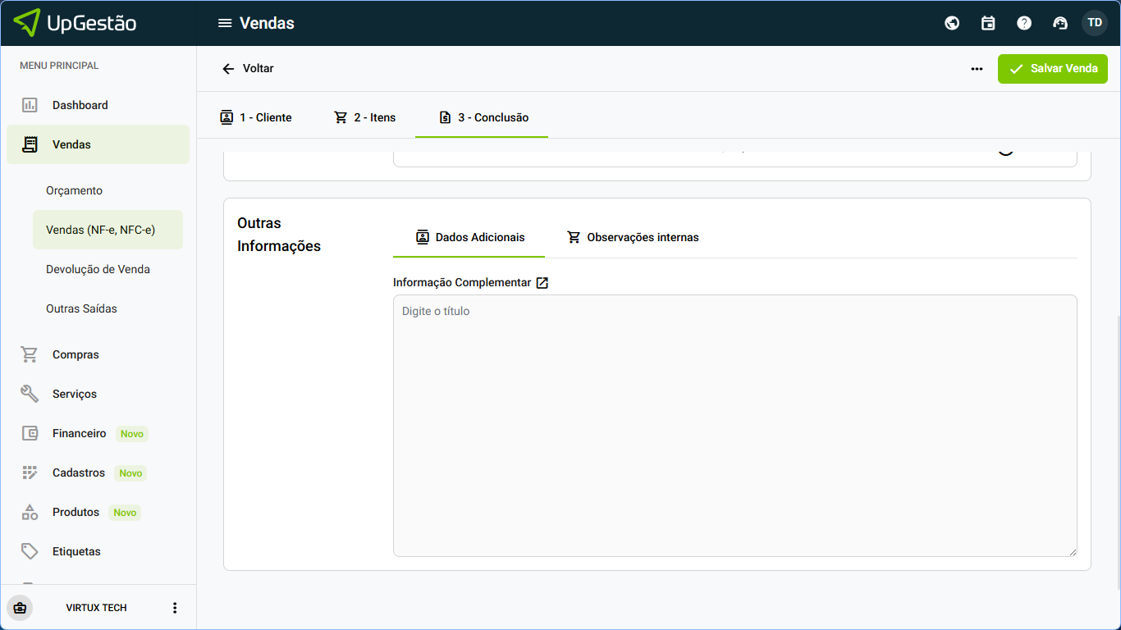Open the calendar icon in header
1121x630 pixels.
pos(988,23)
